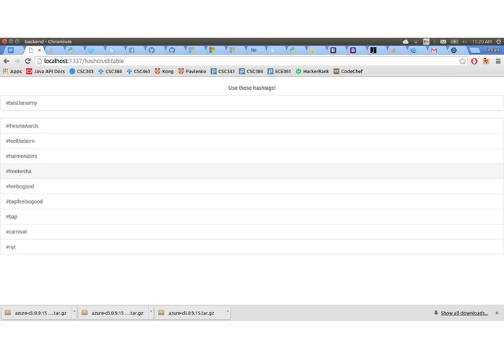Open the Pavlenko bookmark
This screenshot has height=358, width=504.
coord(192,71)
